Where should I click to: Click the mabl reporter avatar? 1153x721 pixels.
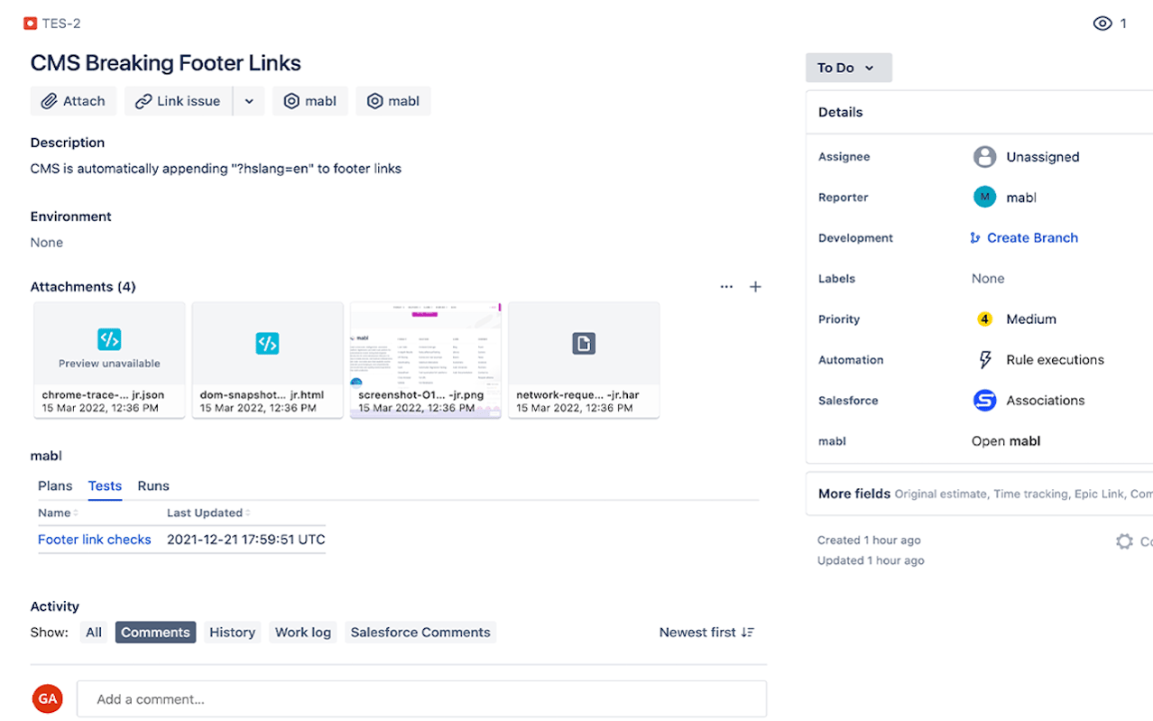click(984, 198)
